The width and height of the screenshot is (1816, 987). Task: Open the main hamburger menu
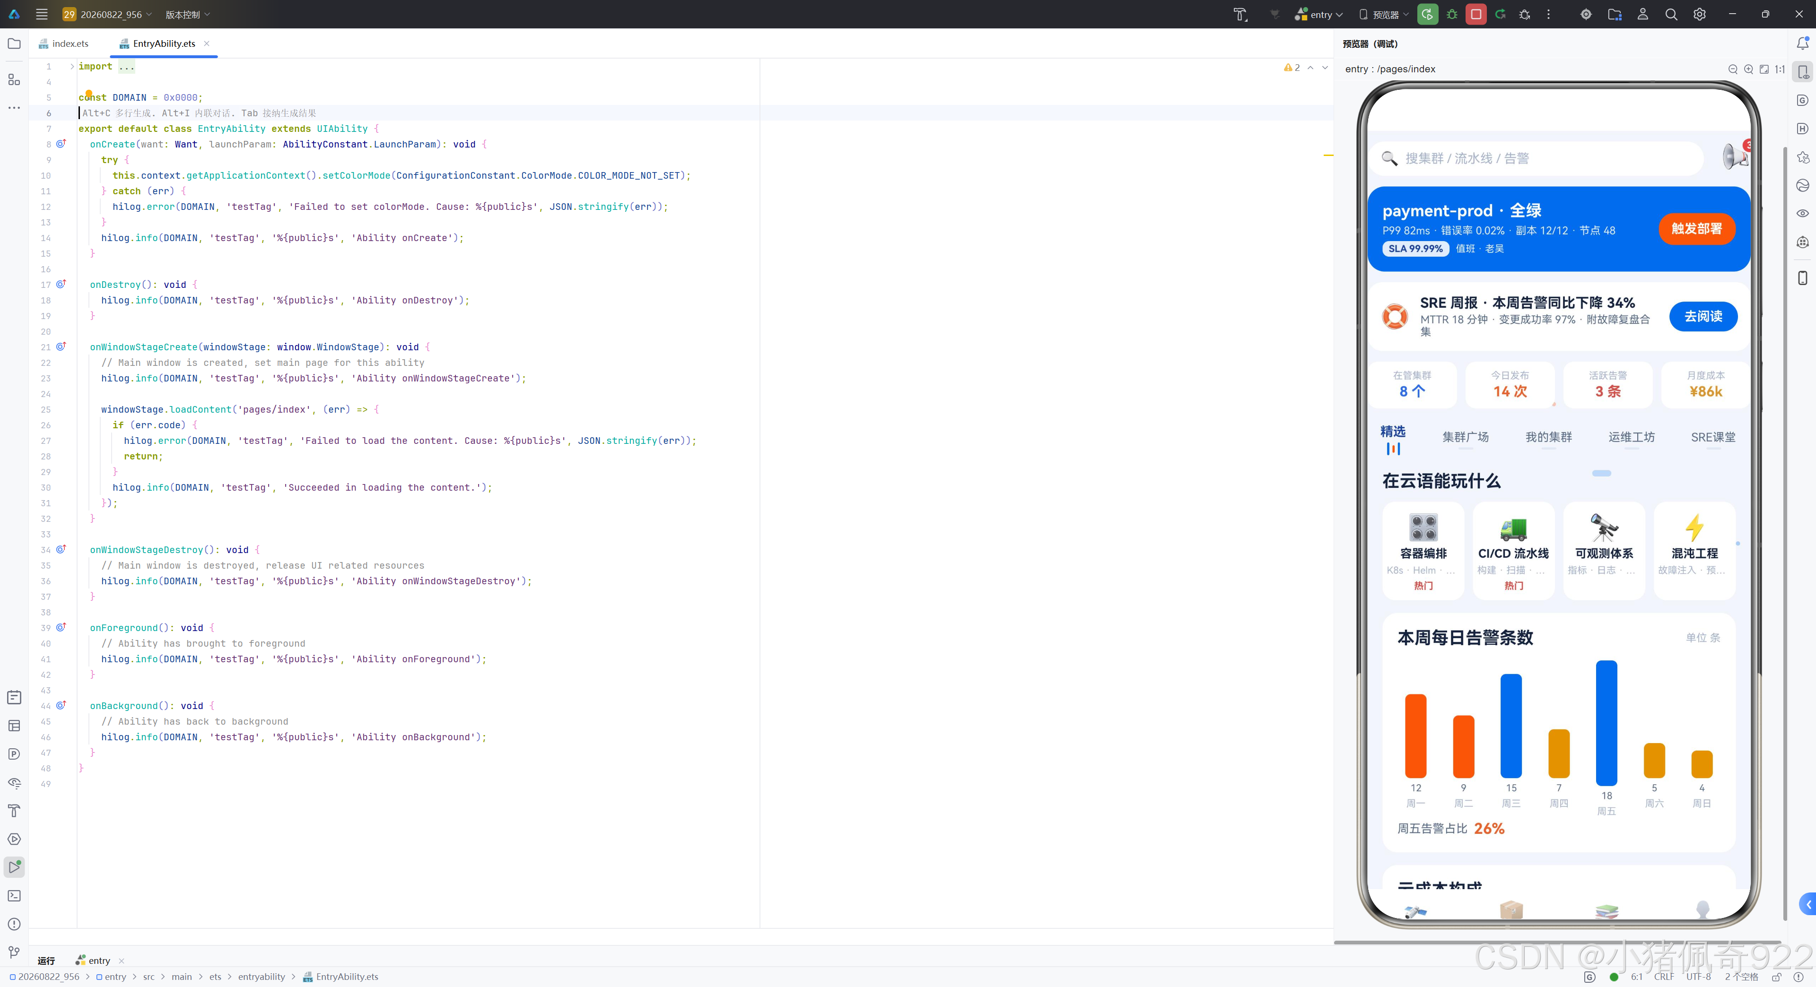(42, 14)
